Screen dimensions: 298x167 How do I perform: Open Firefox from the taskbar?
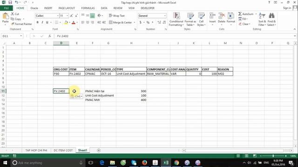pos(144,163)
